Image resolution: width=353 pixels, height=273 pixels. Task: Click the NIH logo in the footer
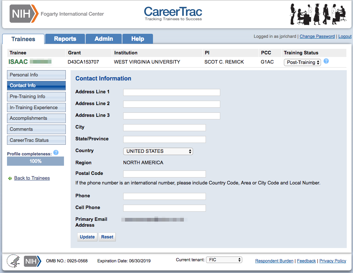pos(32,261)
